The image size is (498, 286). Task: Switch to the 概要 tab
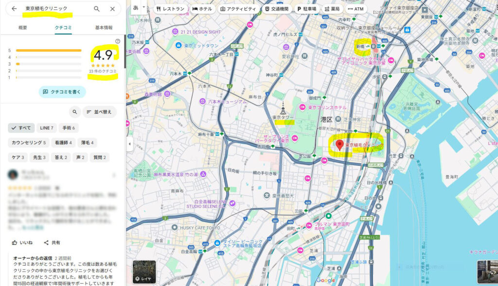tap(23, 28)
